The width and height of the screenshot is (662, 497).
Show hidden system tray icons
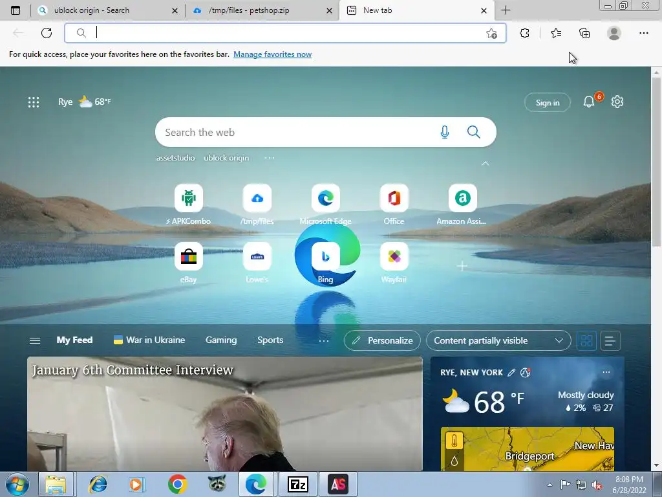(550, 485)
